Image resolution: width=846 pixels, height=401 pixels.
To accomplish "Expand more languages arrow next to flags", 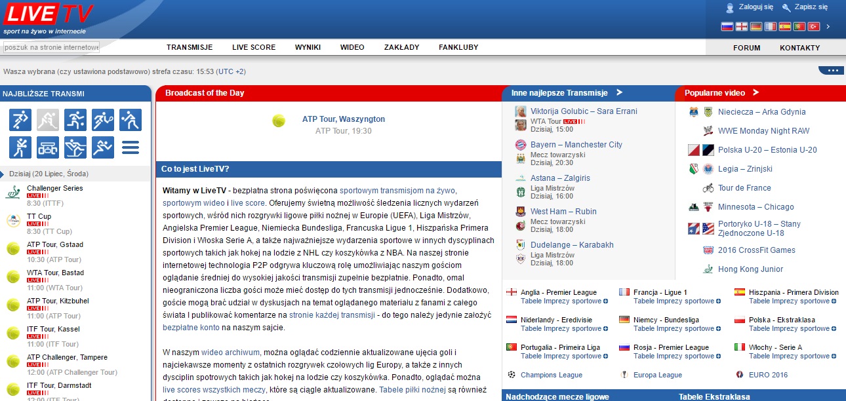I will point(828,26).
